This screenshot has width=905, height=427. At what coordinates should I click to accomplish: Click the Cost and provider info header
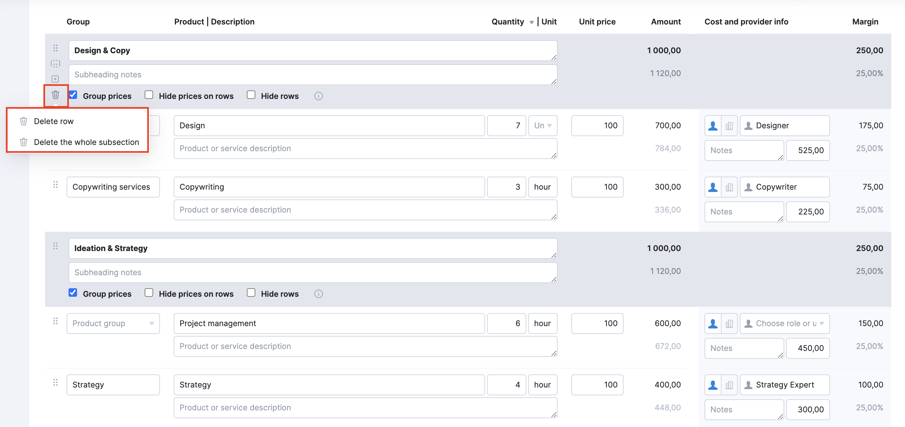pos(746,22)
